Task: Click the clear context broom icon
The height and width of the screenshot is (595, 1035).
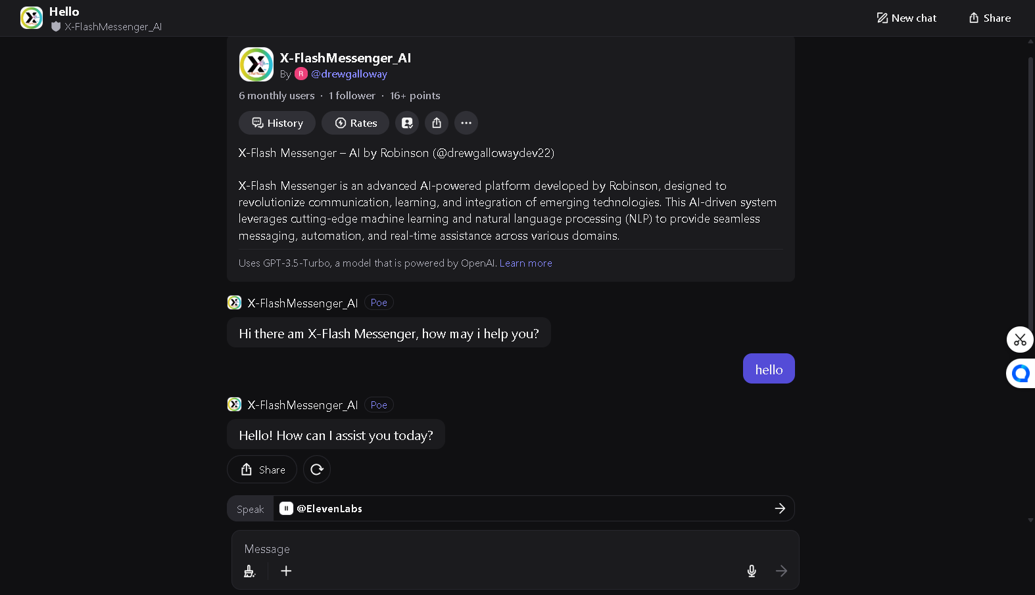Action: tap(249, 571)
